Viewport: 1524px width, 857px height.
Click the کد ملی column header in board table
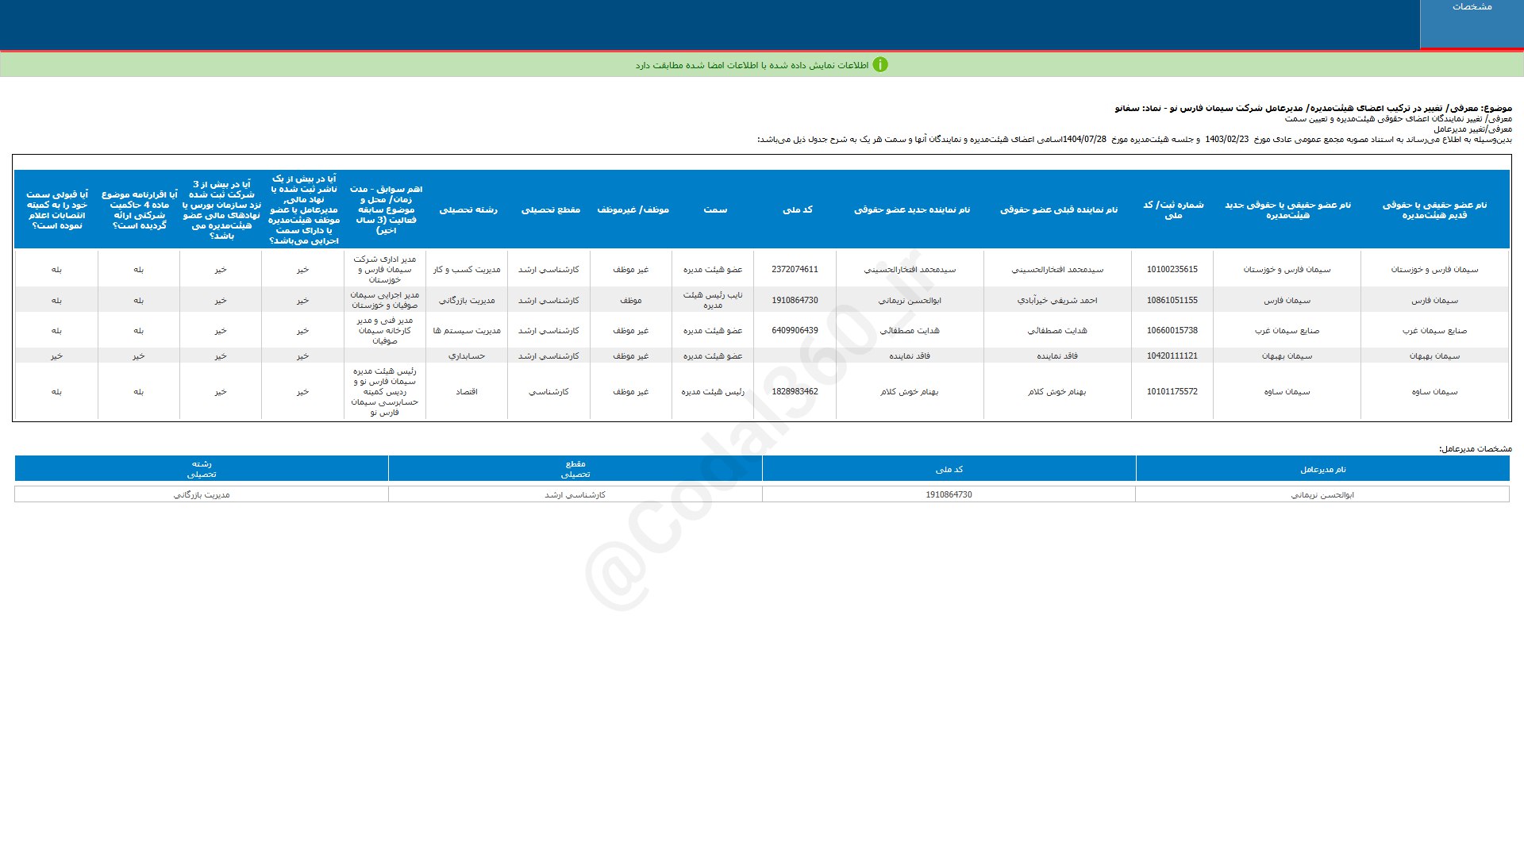[x=797, y=209]
